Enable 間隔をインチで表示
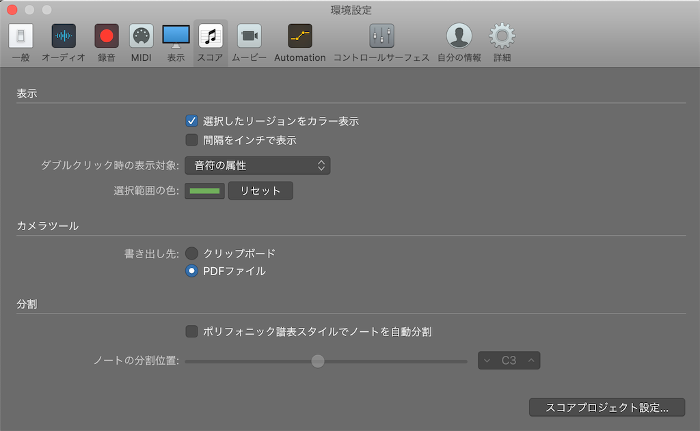The width and height of the screenshot is (700, 431). (191, 140)
